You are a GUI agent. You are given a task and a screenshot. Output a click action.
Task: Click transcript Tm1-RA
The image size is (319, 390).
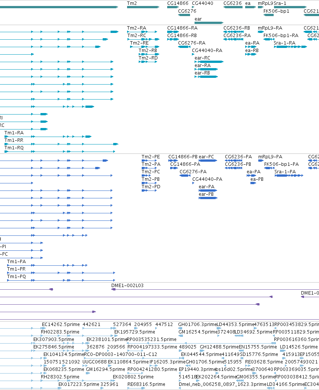48,137
